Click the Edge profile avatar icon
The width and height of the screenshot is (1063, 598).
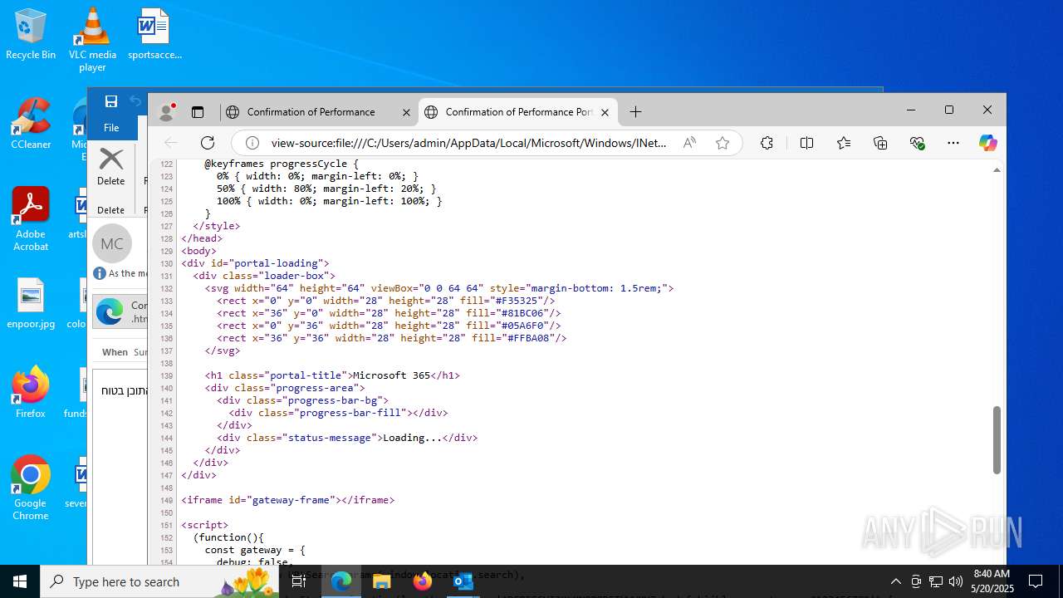tap(167, 111)
